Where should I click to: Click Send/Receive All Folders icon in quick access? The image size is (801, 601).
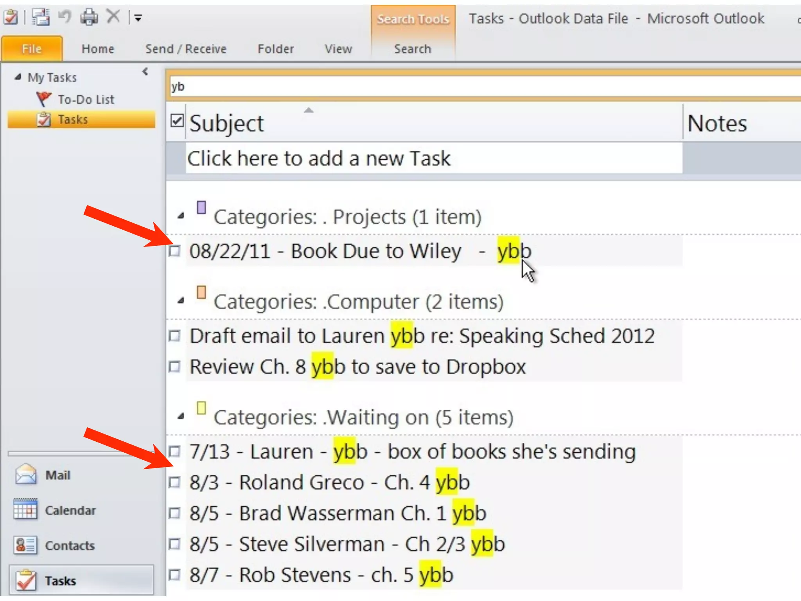click(41, 17)
